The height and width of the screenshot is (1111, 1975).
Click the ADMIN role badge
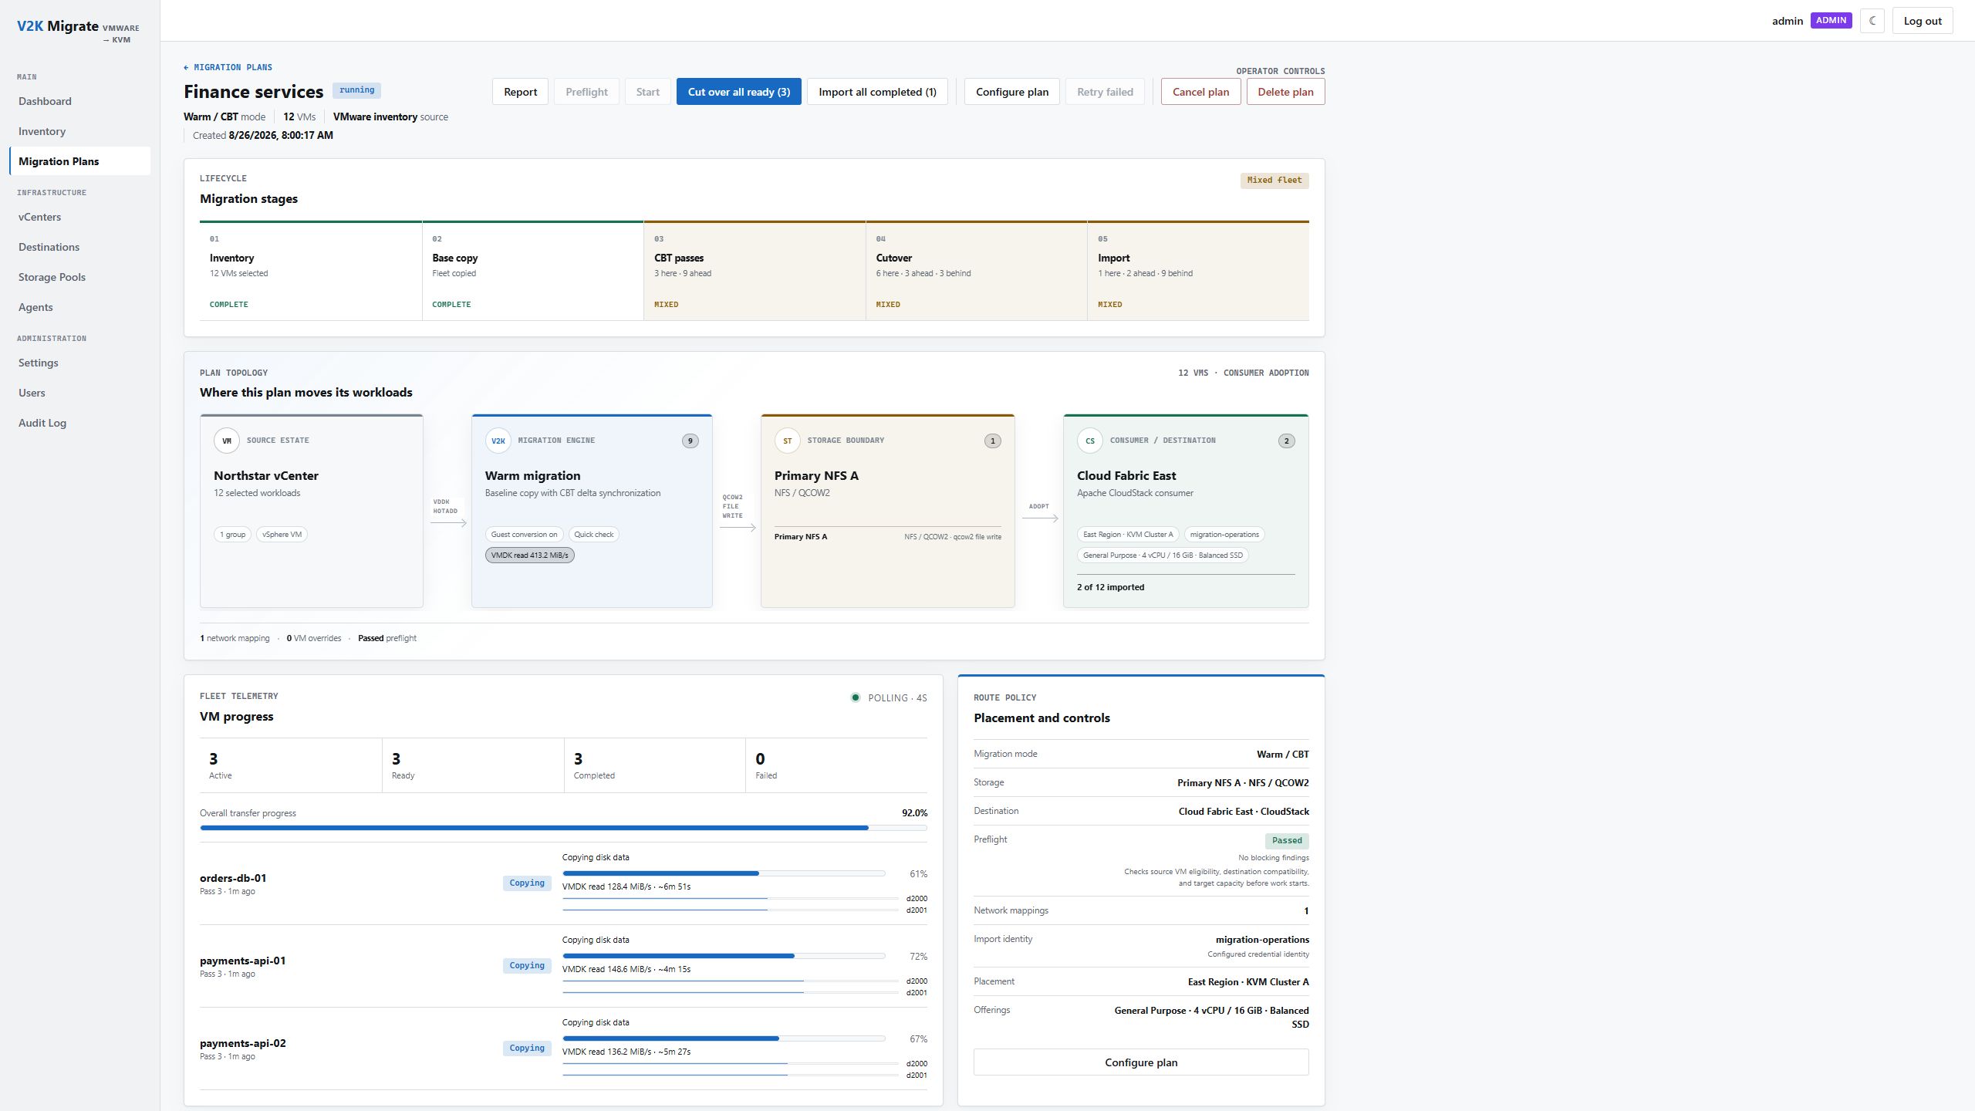(x=1832, y=21)
